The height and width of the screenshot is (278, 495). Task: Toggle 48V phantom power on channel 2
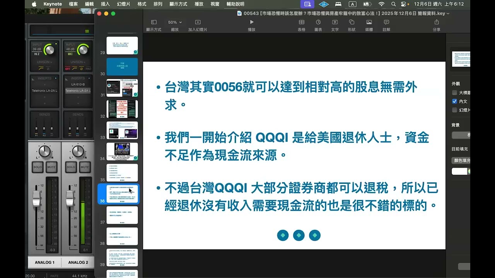[x=68, y=69]
